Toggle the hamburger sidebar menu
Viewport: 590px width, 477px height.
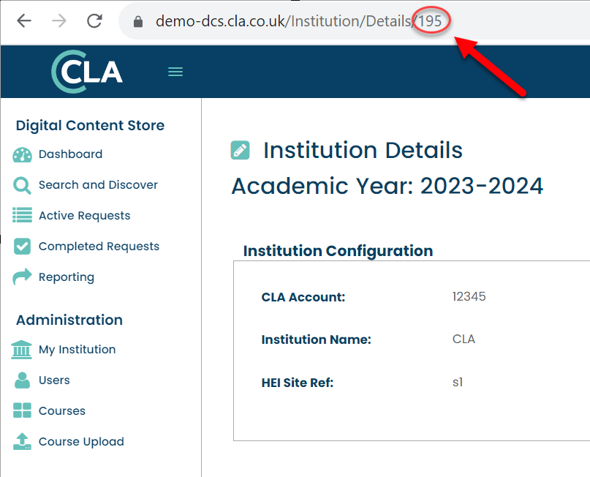tap(175, 72)
